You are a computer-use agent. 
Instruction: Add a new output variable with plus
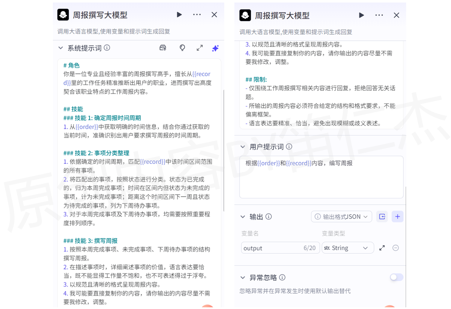[x=398, y=217]
